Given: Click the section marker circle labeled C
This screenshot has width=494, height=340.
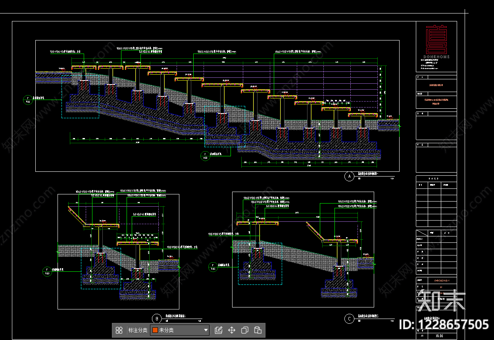Looking at the screenshot, I should (349, 319).
